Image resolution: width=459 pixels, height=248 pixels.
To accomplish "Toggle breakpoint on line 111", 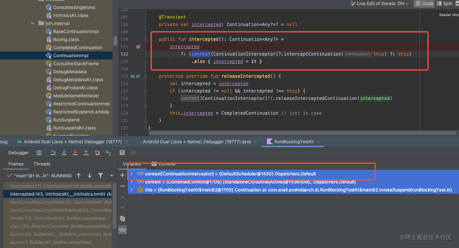I will click(138, 47).
